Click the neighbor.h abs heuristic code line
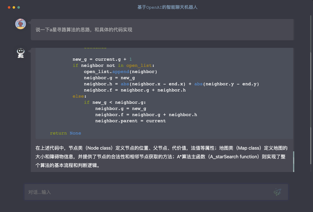The height and width of the screenshot is (212, 313). [x=171, y=84]
